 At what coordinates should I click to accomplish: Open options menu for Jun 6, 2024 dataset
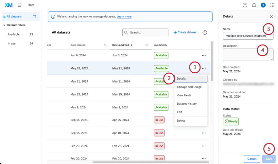[x=204, y=56]
